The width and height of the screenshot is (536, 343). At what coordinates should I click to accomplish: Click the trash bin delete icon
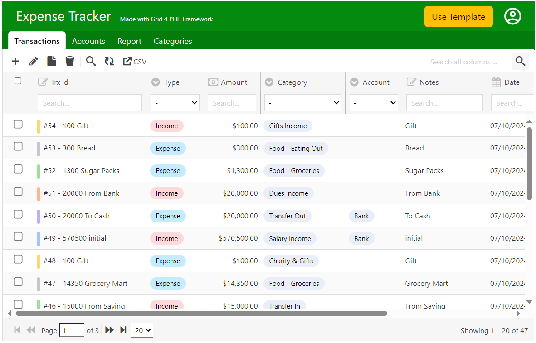point(70,62)
